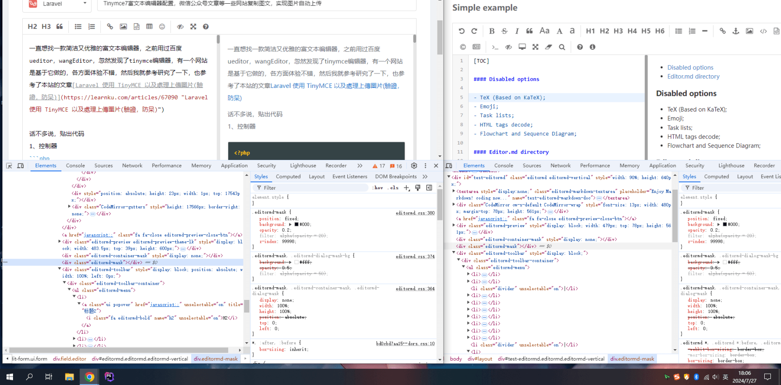The height and width of the screenshot is (385, 781).
Task: Collapse editormd-toolbar div in left DevTools
Action: (x=60, y=269)
